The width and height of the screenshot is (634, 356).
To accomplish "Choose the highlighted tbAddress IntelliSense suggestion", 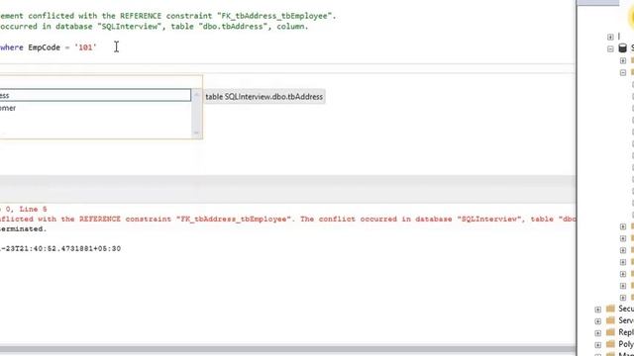I will coord(95,95).
